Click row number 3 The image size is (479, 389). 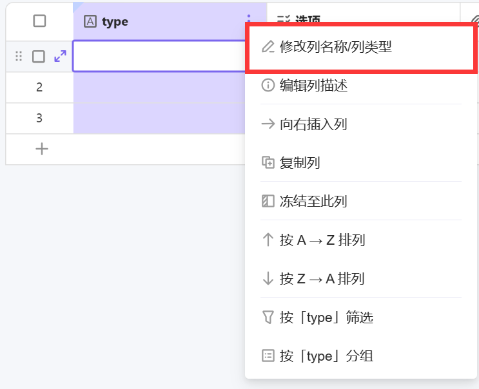click(39, 118)
